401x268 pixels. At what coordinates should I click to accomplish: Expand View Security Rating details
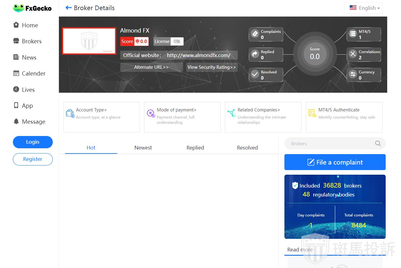tap(212, 67)
